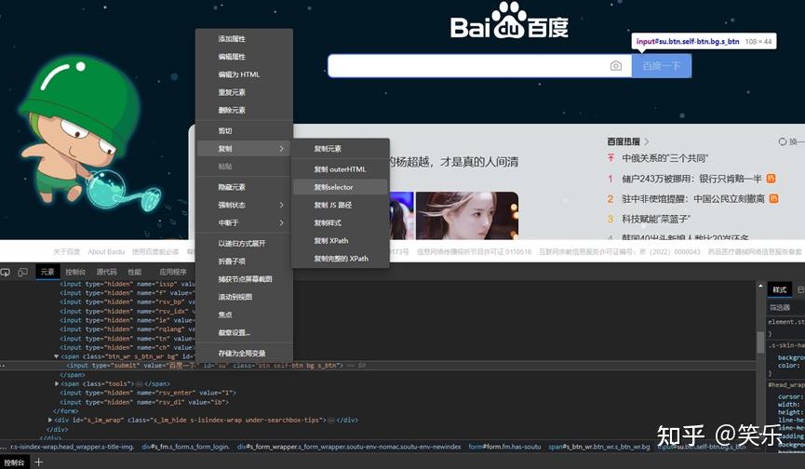This screenshot has height=469, width=805.
Task: Click the plus icon beside the 控制台 drawer tab
Action: 38,462
